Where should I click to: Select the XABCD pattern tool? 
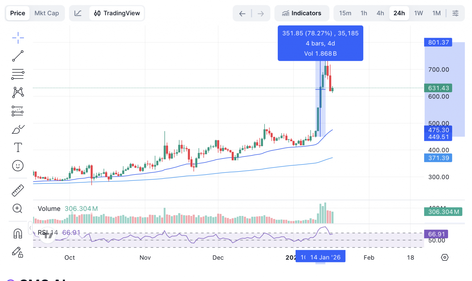click(x=18, y=92)
